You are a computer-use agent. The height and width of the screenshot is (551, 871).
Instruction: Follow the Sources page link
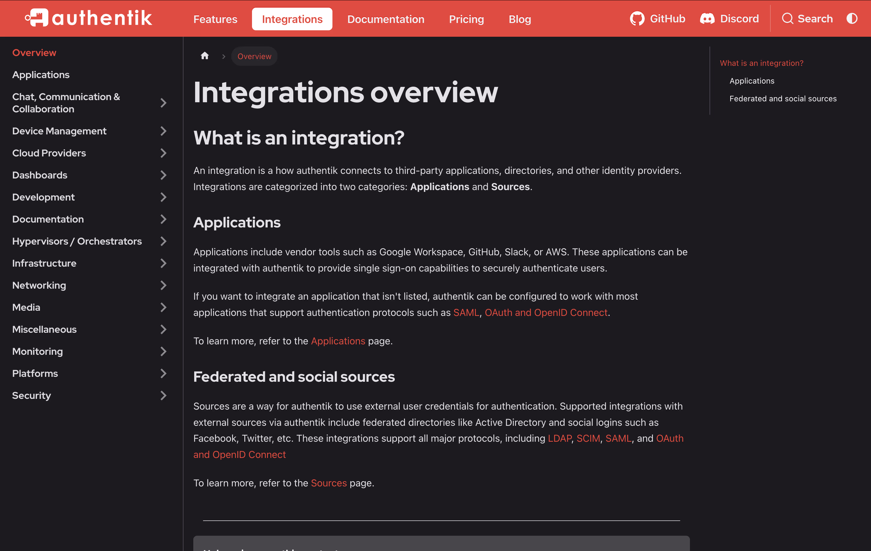tap(328, 483)
